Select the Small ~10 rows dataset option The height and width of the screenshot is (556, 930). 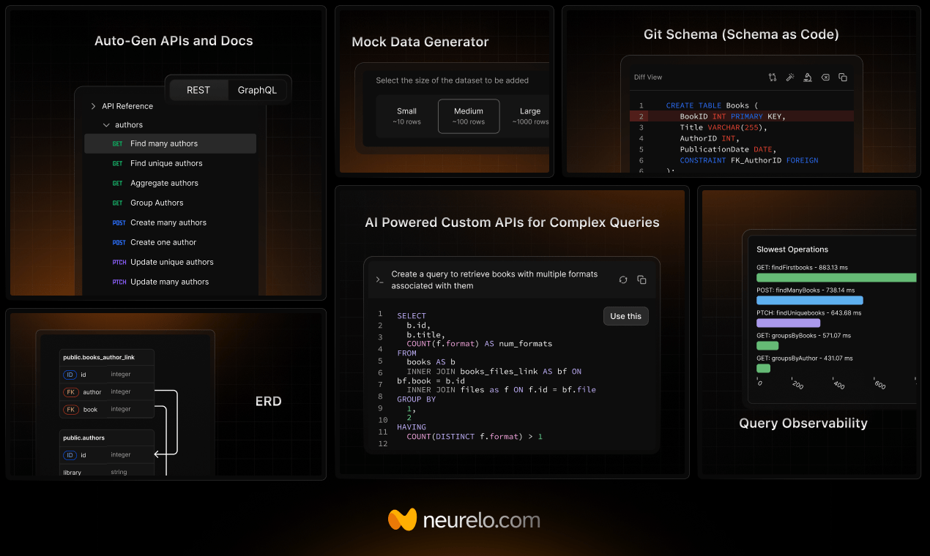(x=406, y=116)
